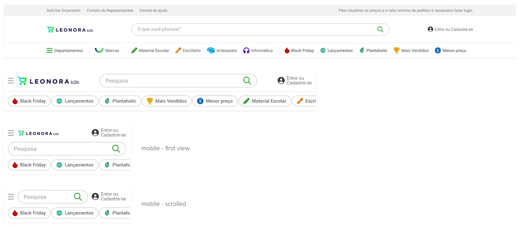Image resolution: width=519 pixels, height=227 pixels.
Task: Click the Leonora b2b logo in desktop header
Action: coord(70,30)
